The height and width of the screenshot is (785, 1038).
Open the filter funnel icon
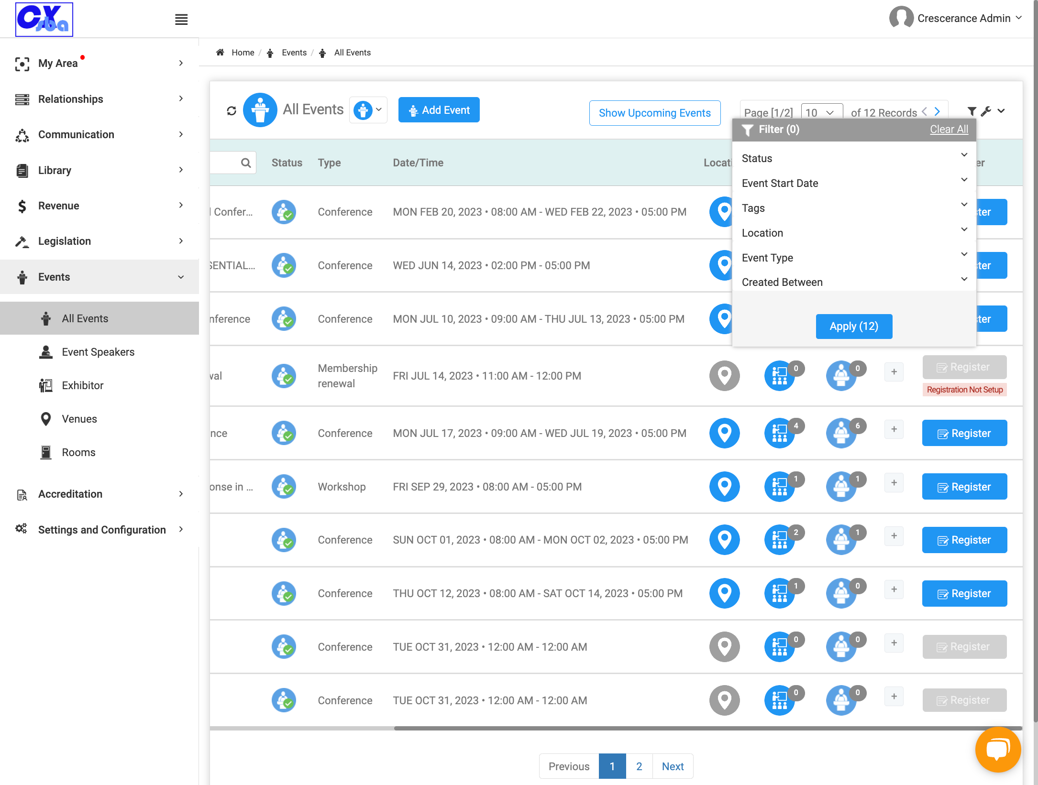972,111
